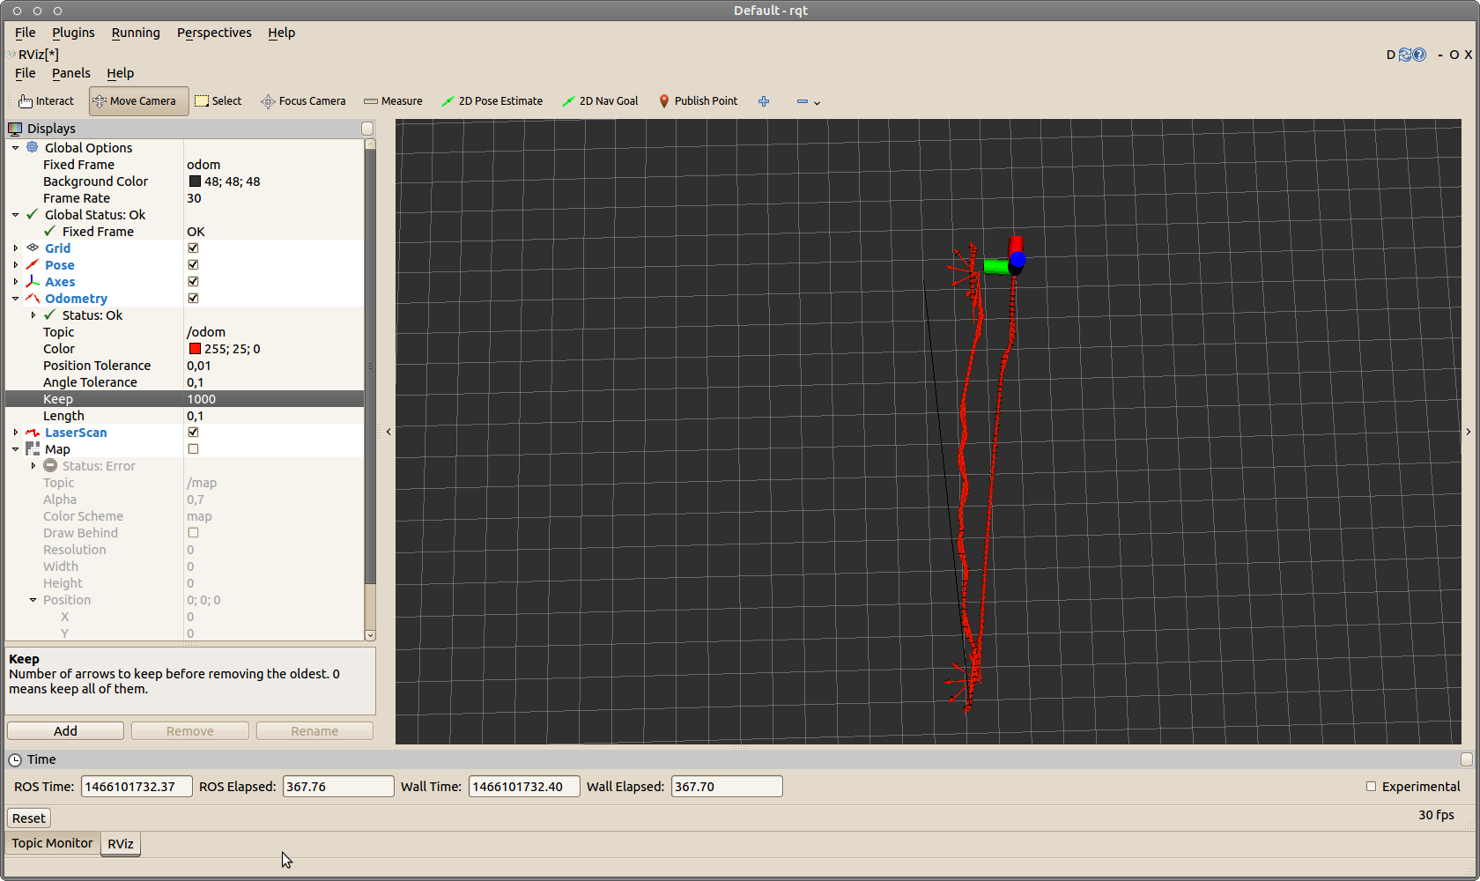The height and width of the screenshot is (881, 1480).
Task: Choose the Select tool in toolbar
Action: 218,101
